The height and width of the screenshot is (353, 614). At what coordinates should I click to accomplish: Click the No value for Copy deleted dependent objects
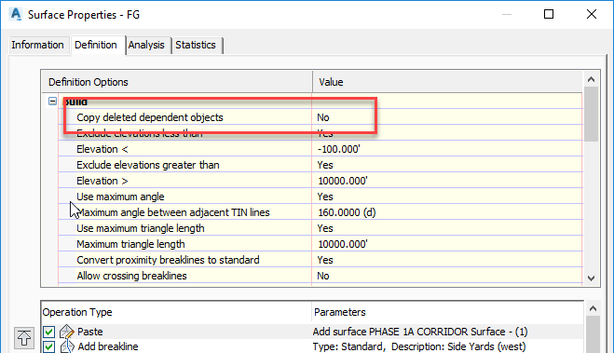pos(323,117)
